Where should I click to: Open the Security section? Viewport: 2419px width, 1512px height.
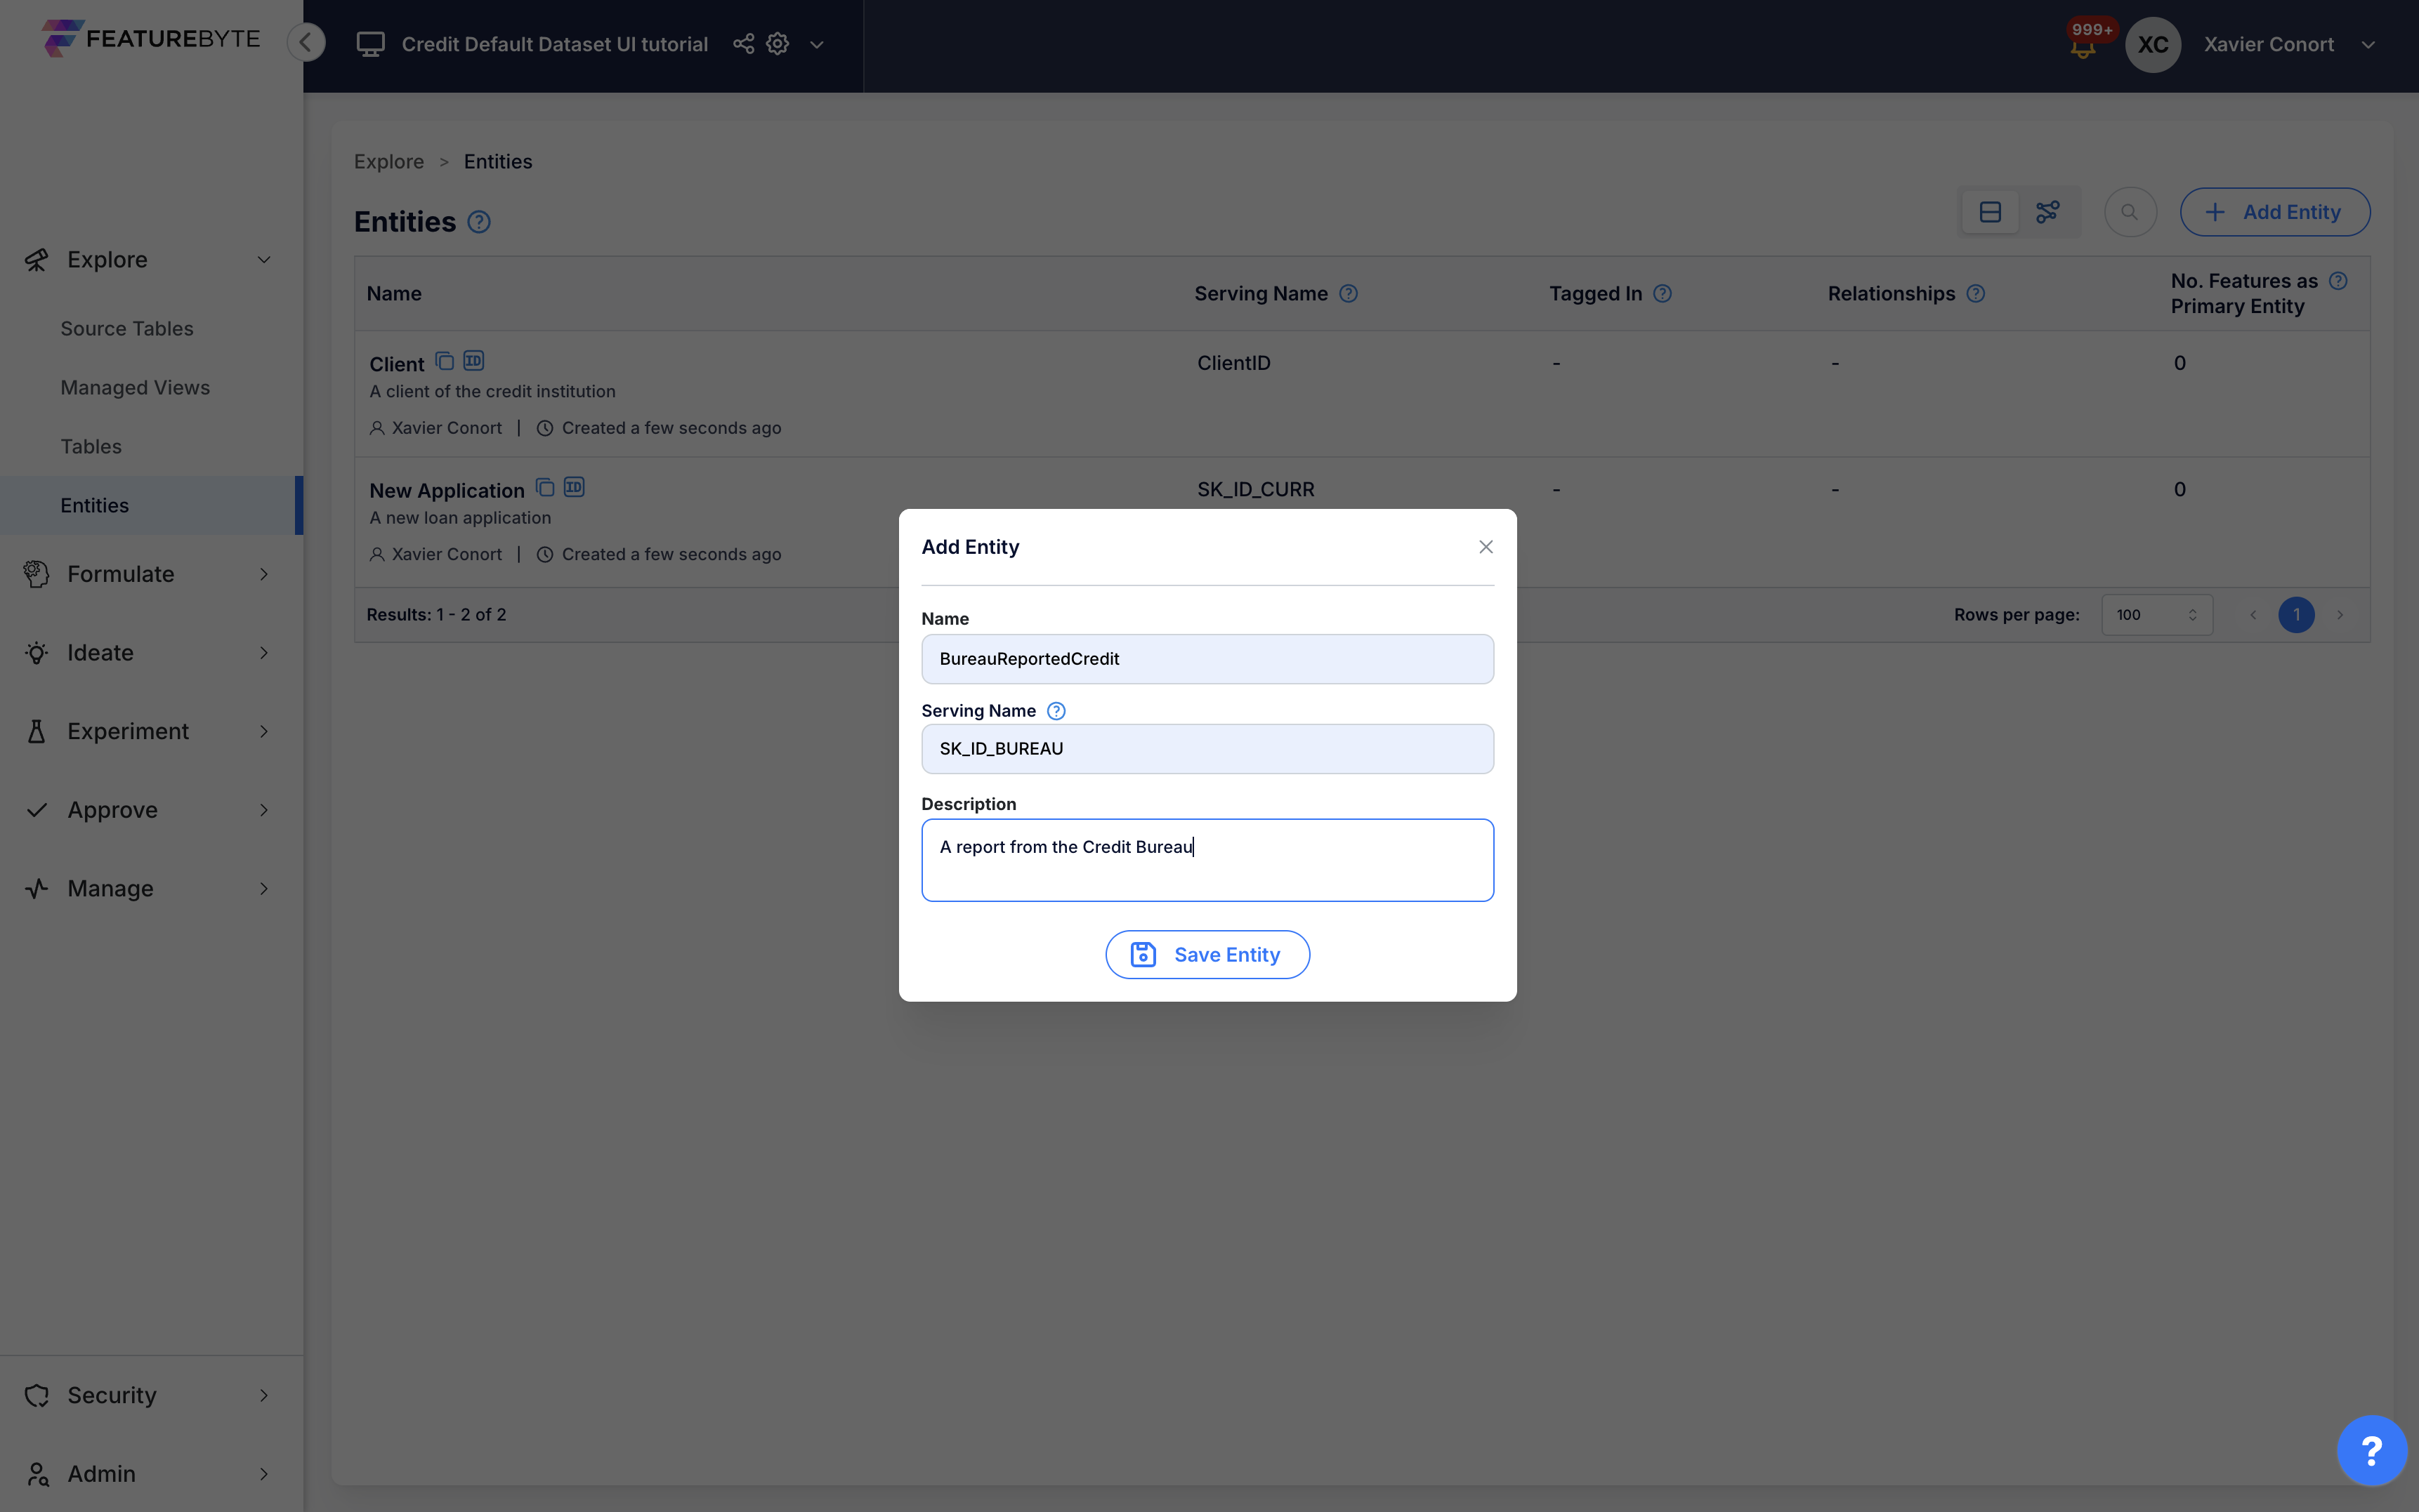pyautogui.click(x=110, y=1394)
